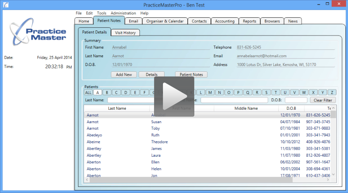Filter patients by letter N
Viewport: 348px width, 193px height.
(219, 93)
